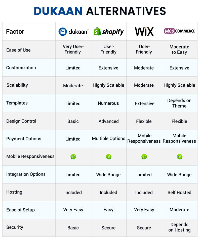Click the Shopify logo in header
The image size is (200, 239).
tap(109, 31)
